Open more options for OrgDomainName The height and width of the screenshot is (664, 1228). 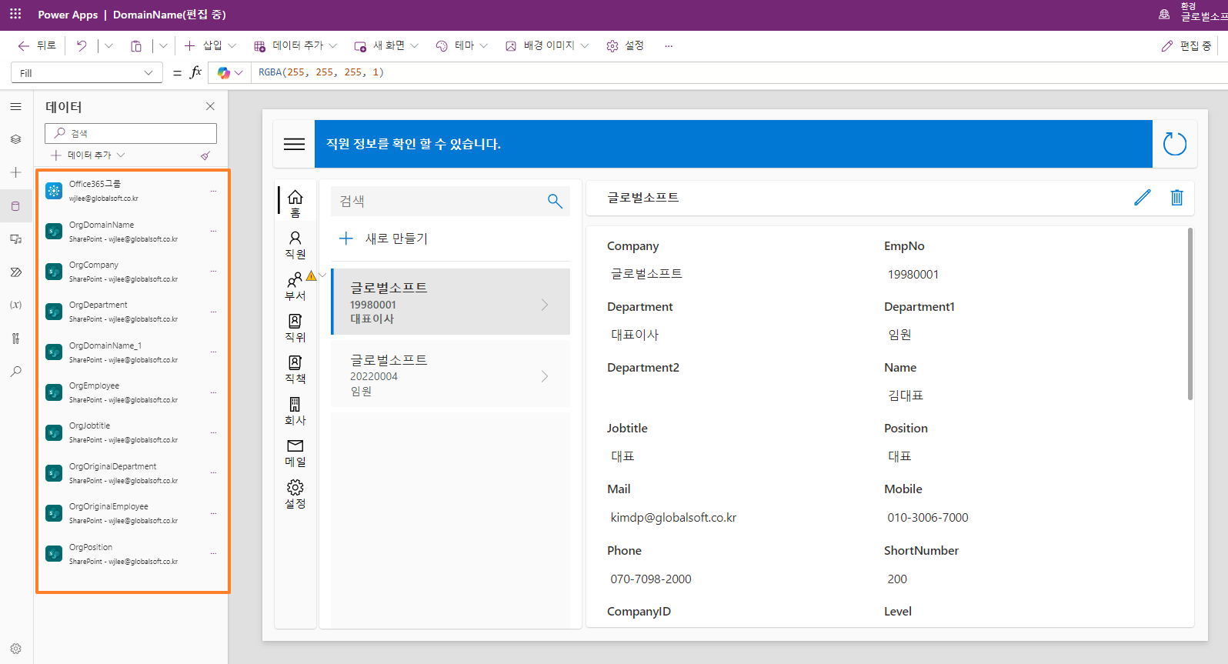pyautogui.click(x=214, y=232)
